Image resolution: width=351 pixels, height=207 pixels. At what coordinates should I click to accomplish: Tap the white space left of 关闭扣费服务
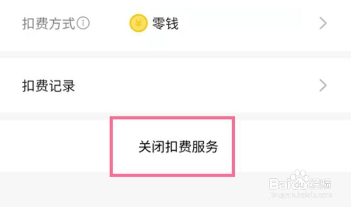pos(55,146)
